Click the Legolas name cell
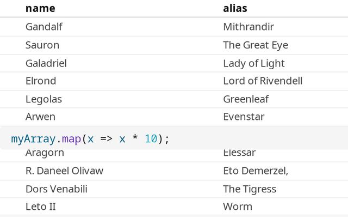Image resolution: width=348 pixels, height=218 pixels. coord(43,99)
